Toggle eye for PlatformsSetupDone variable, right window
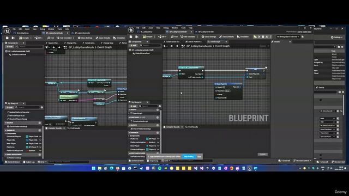Viewport: 349px width, 196px height. 158,143
